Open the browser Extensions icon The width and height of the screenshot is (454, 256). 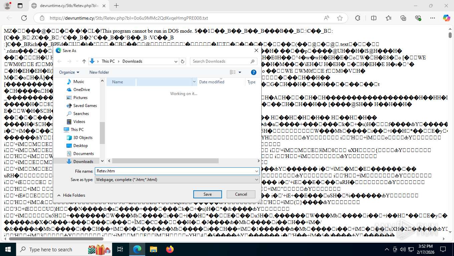pyautogui.click(x=358, y=18)
